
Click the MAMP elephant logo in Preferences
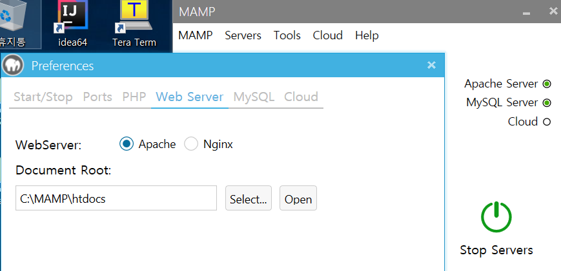[x=13, y=65]
